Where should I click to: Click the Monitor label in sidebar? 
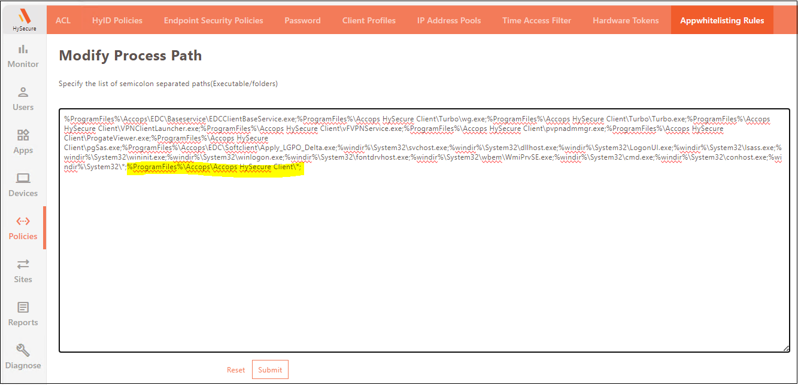[x=23, y=64]
